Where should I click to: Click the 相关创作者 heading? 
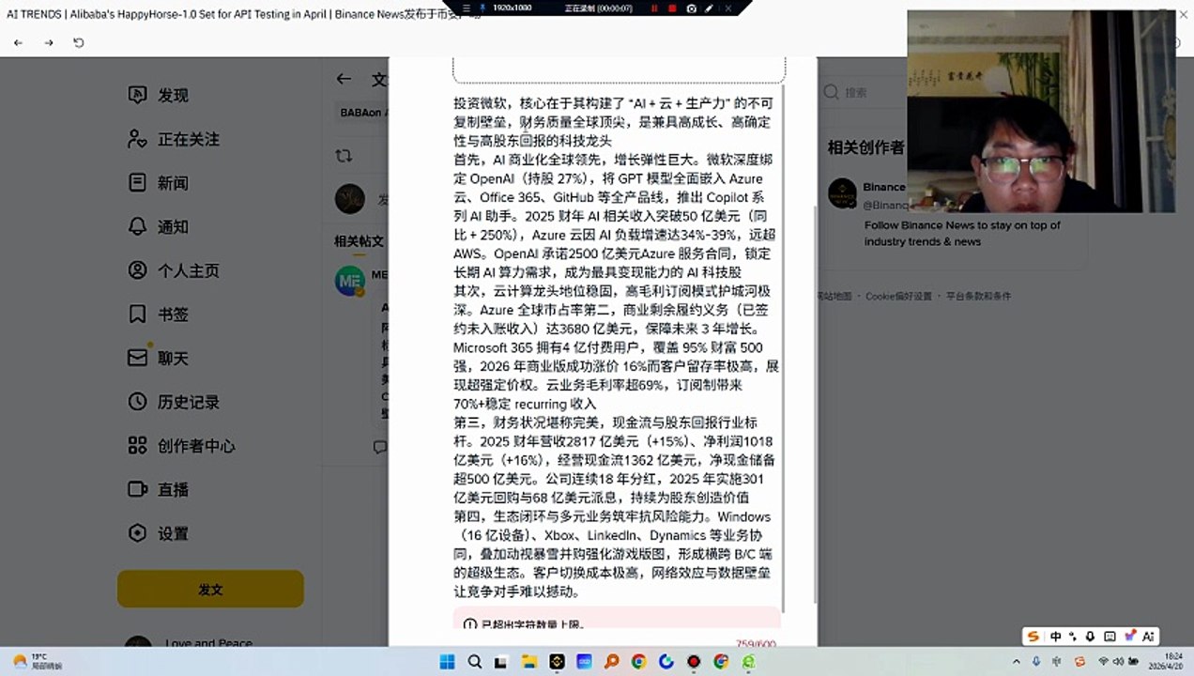tap(865, 147)
